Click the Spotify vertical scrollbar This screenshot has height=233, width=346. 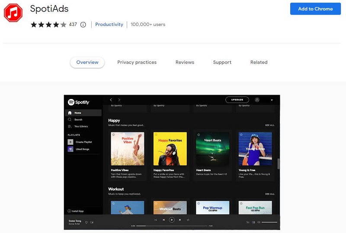coord(279,164)
